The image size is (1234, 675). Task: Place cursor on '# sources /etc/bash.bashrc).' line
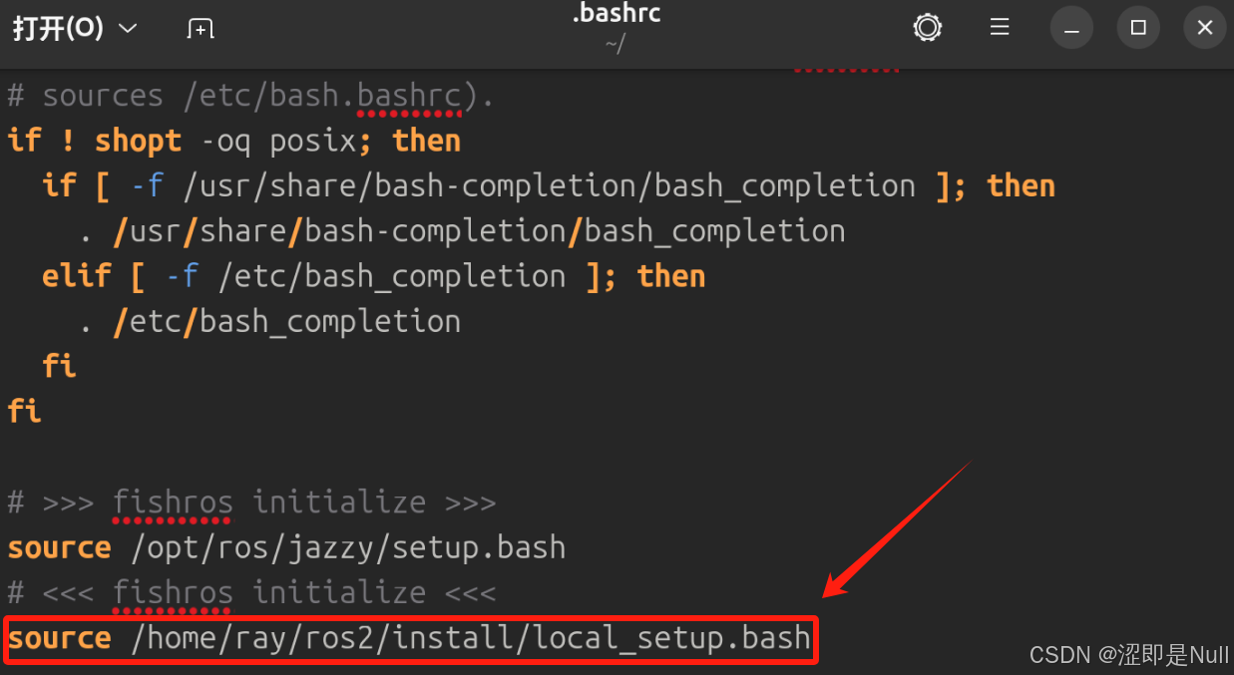(x=250, y=96)
